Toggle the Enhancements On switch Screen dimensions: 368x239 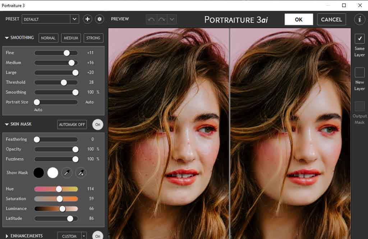click(x=97, y=236)
